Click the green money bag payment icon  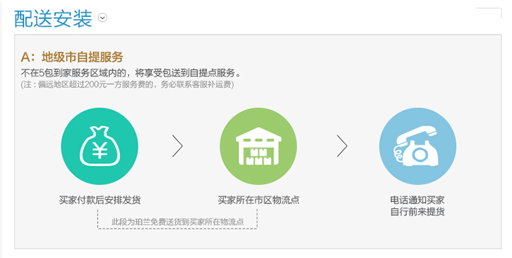pyautogui.click(x=100, y=146)
